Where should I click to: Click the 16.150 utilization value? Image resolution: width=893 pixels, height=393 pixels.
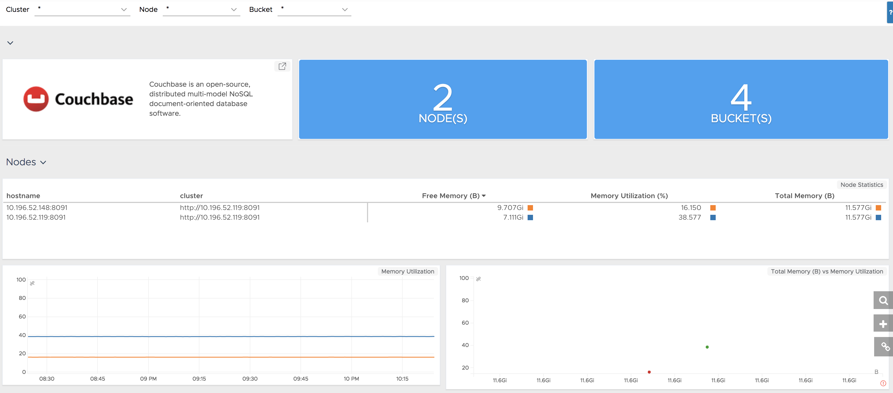[x=691, y=208]
